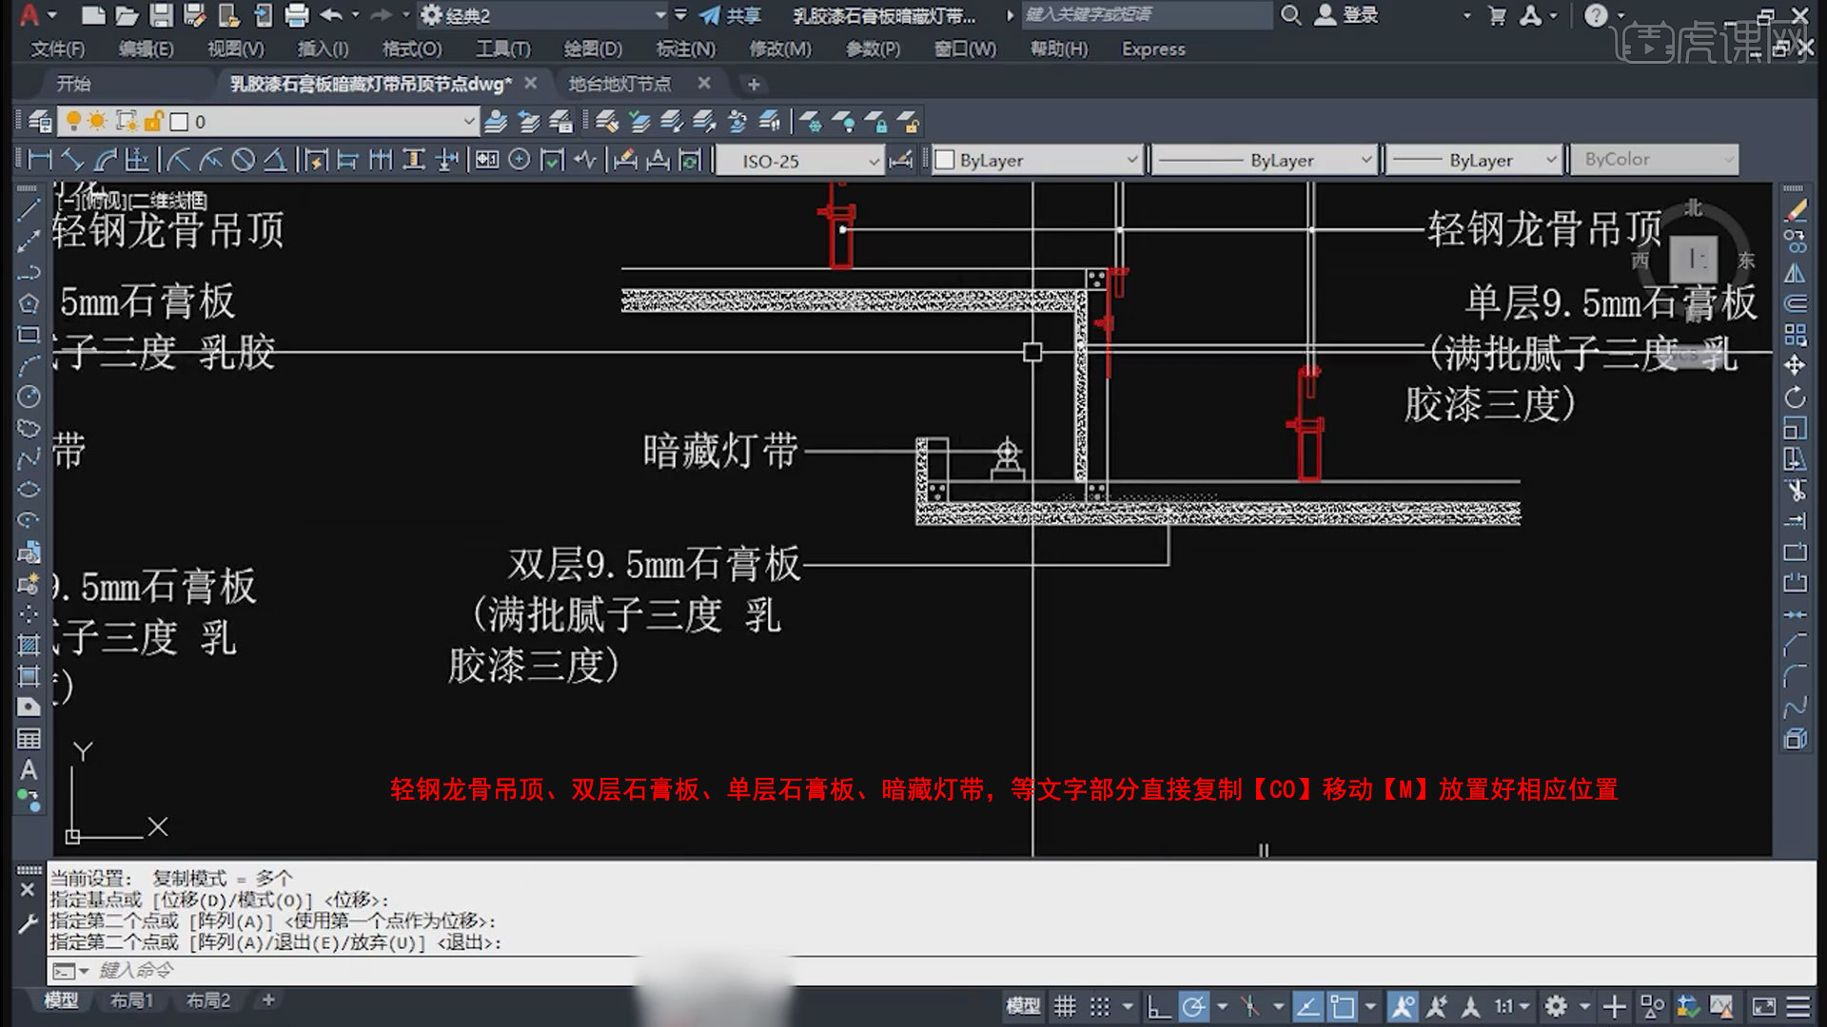Viewport: 1827px width, 1027px height.
Task: Click the Plot printer icon
Action: (297, 15)
